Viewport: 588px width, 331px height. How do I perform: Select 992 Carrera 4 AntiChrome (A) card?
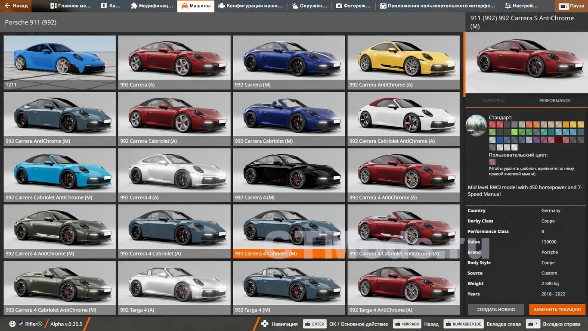click(404, 175)
